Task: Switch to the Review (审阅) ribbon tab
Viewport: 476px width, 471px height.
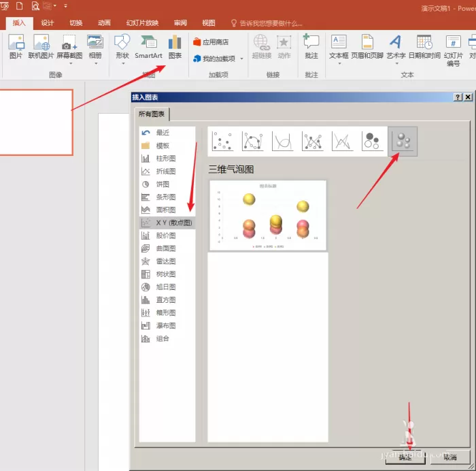Action: pyautogui.click(x=180, y=23)
